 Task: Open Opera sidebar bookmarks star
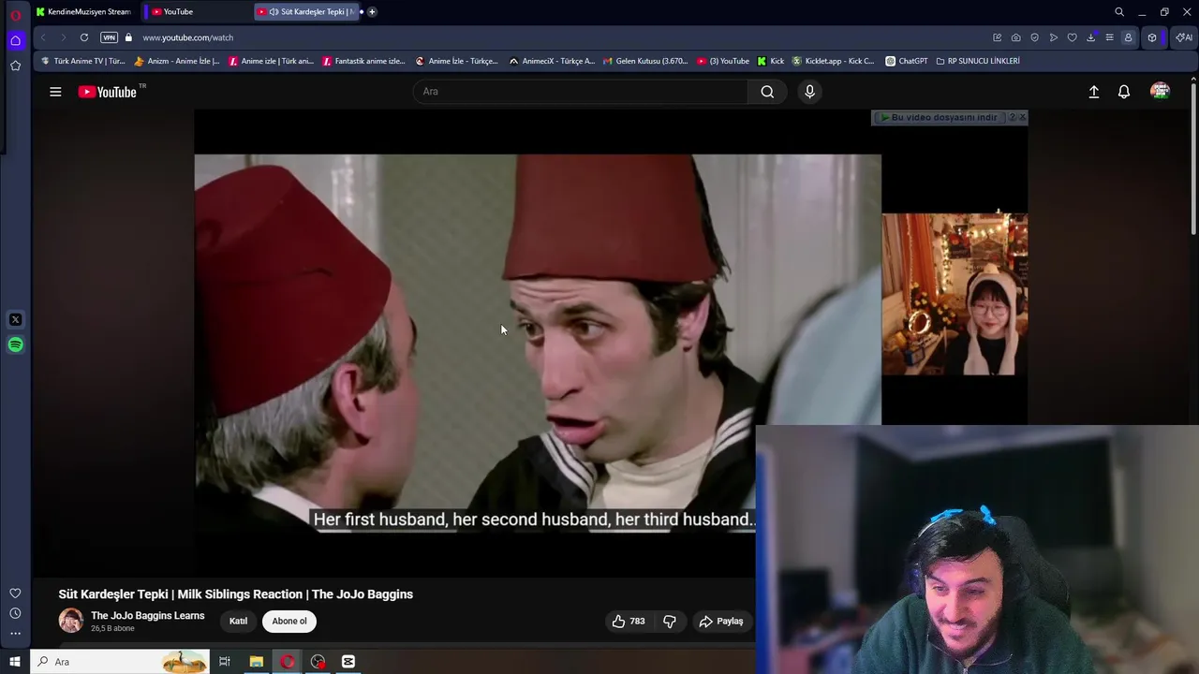point(15,66)
